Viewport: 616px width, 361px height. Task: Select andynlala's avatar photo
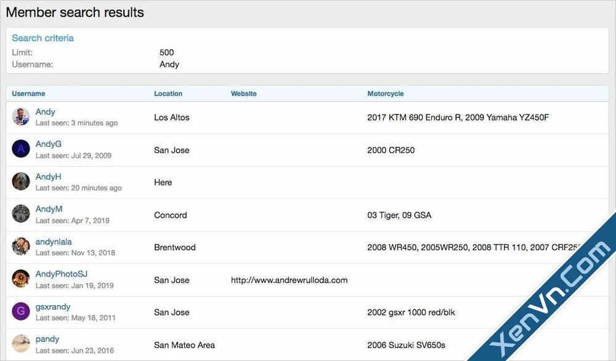[20, 247]
